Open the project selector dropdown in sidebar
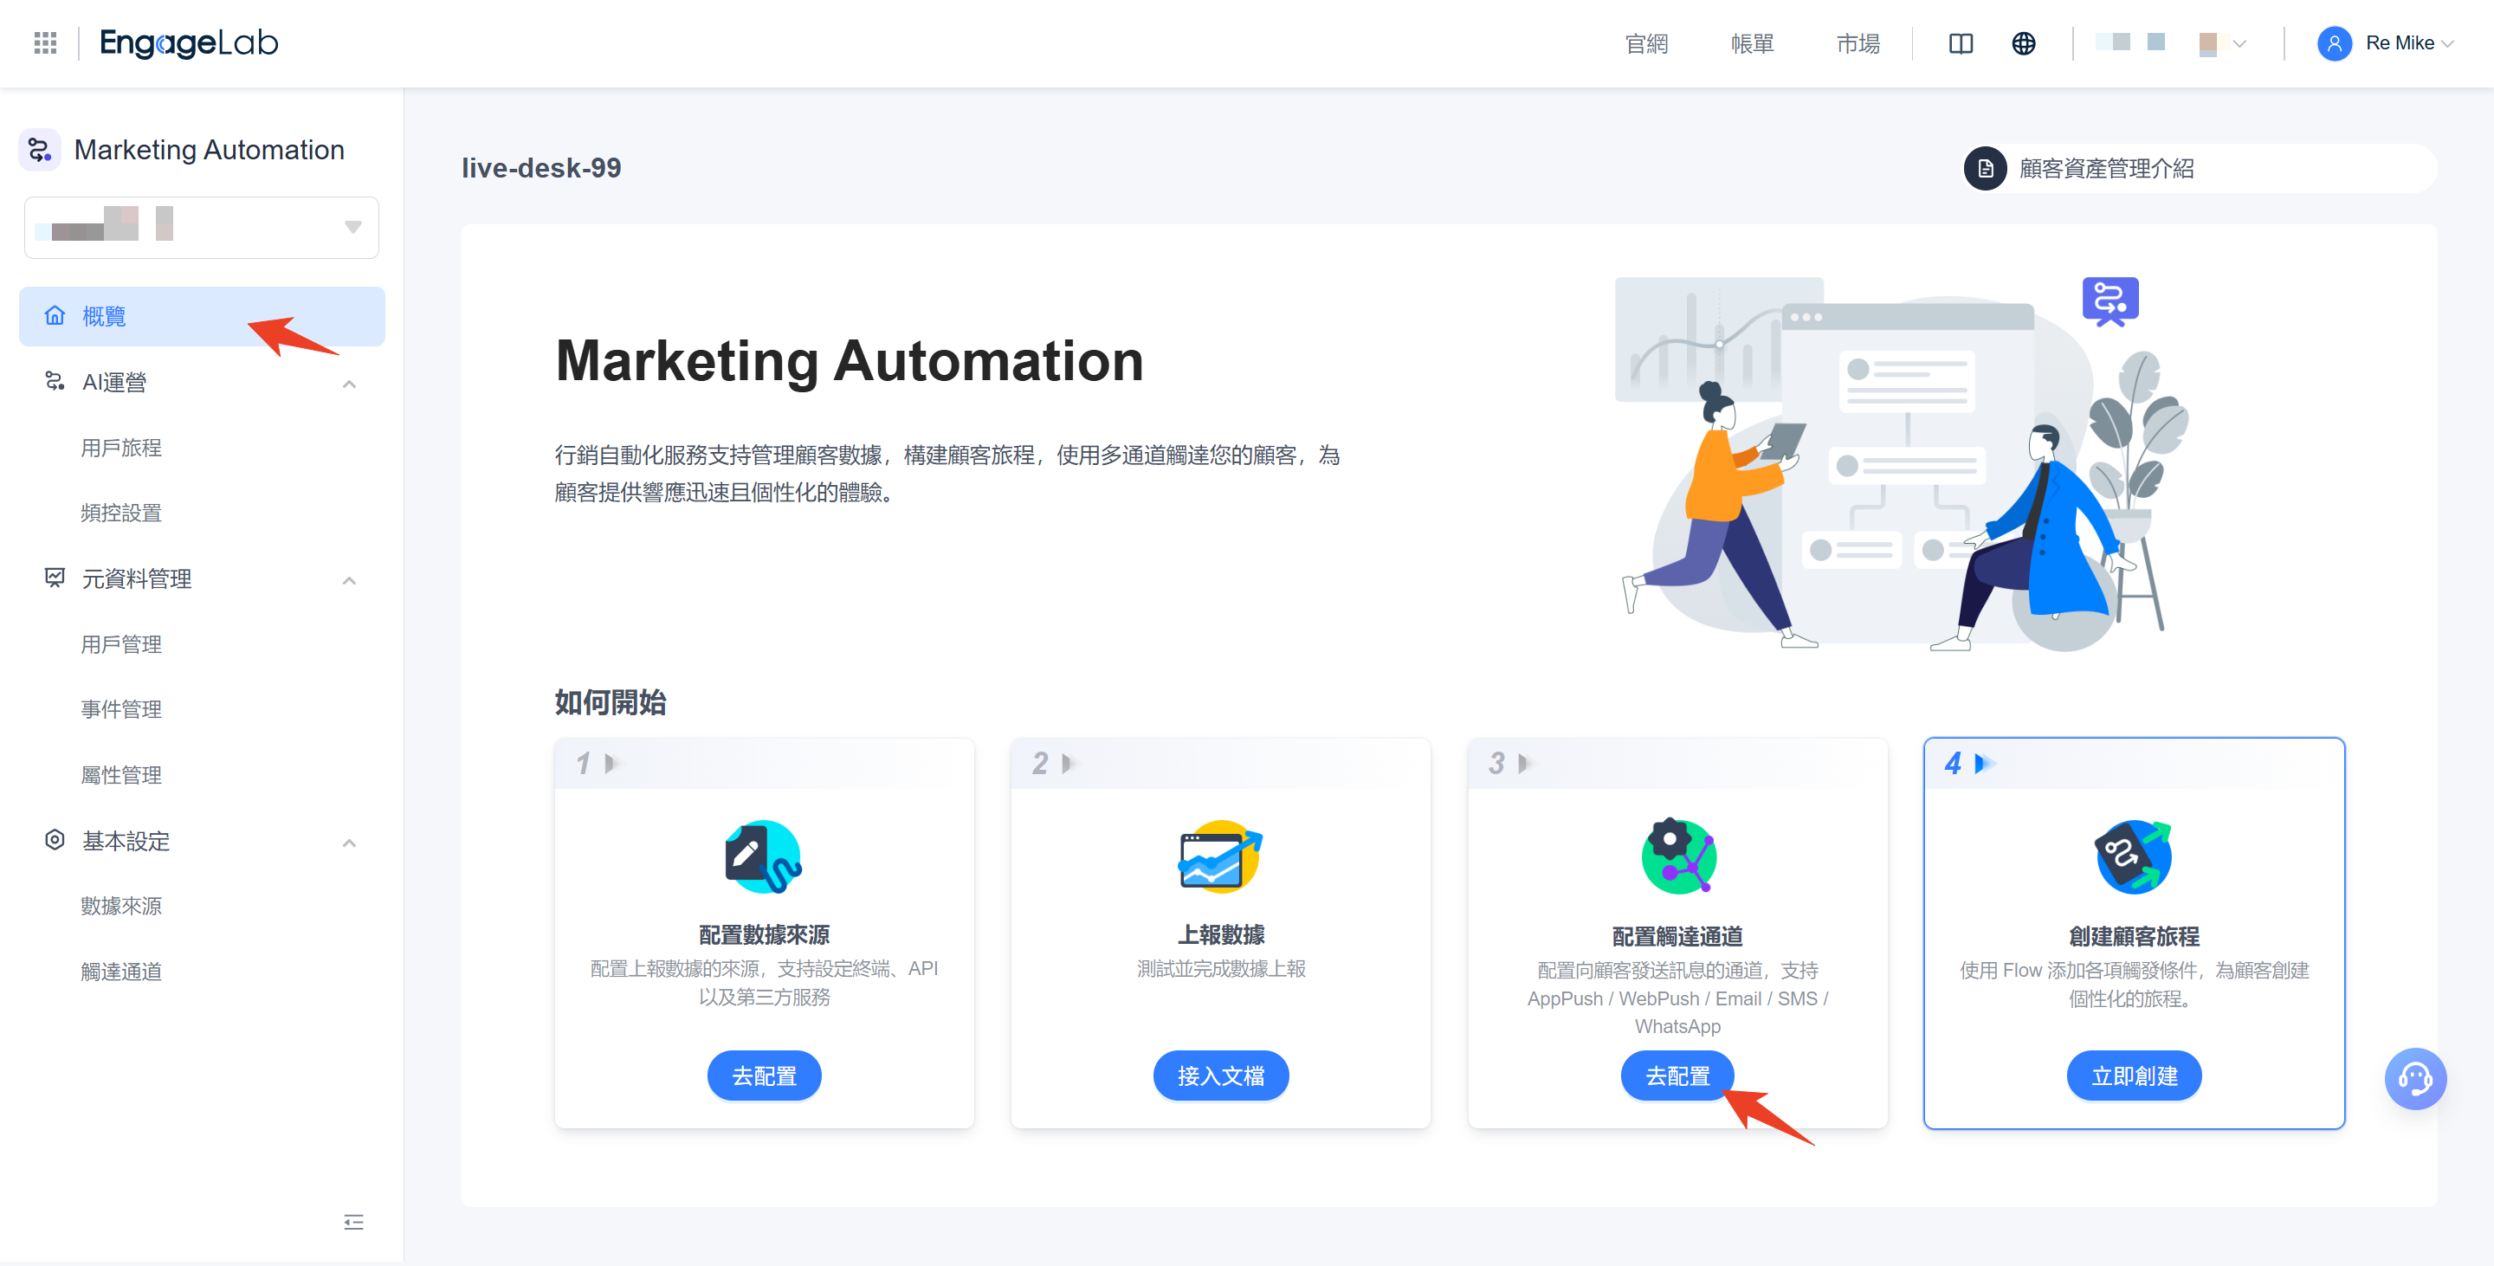Screen dimensions: 2494x1266 click(x=202, y=228)
